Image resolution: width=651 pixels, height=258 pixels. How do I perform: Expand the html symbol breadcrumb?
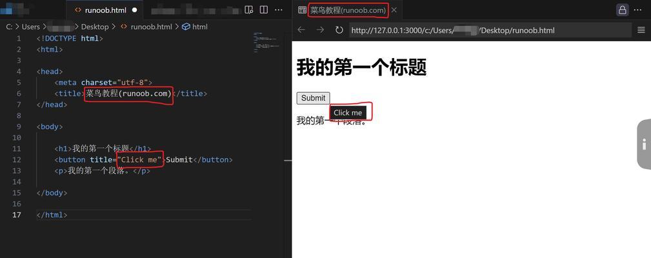pos(200,26)
